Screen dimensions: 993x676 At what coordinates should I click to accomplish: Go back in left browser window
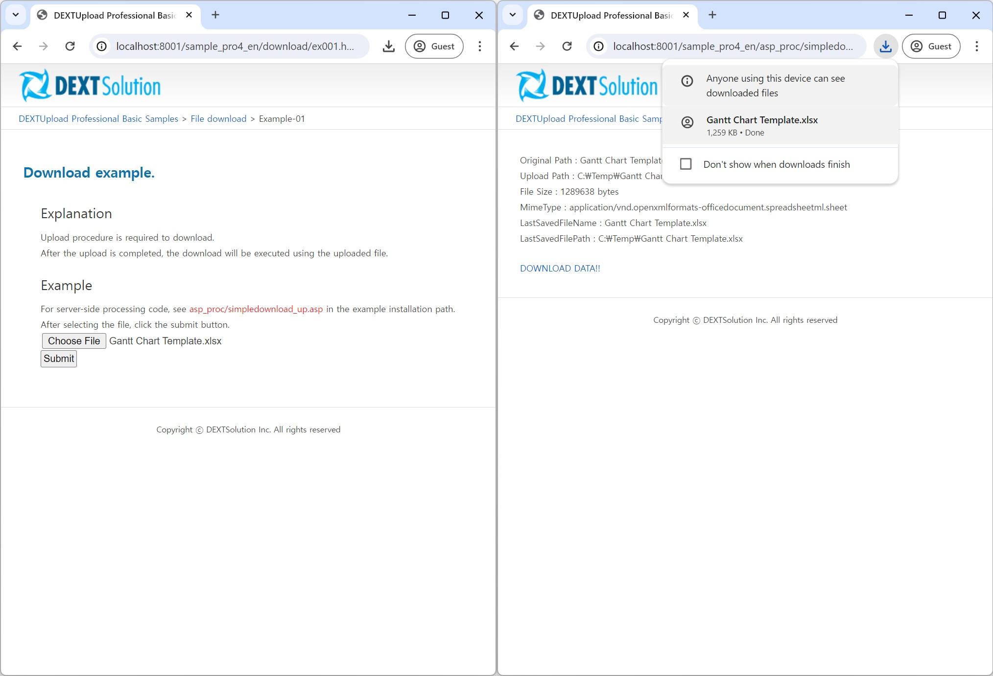[18, 46]
